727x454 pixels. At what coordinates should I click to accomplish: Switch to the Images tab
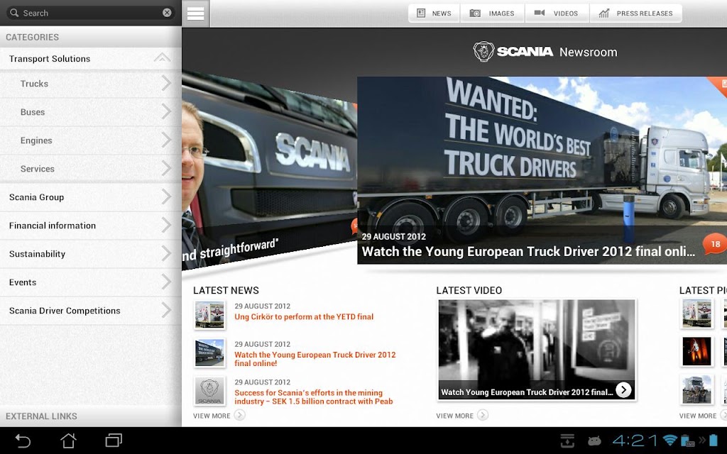(492, 13)
